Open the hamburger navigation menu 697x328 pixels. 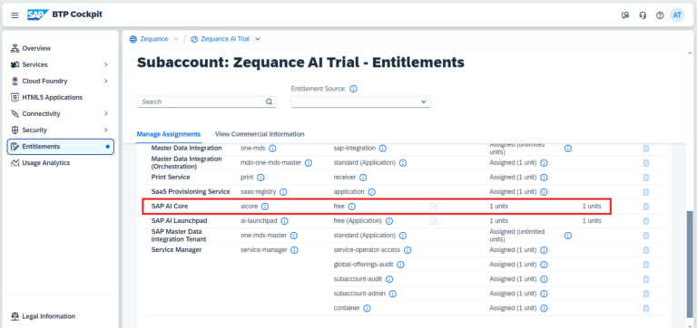tap(15, 15)
